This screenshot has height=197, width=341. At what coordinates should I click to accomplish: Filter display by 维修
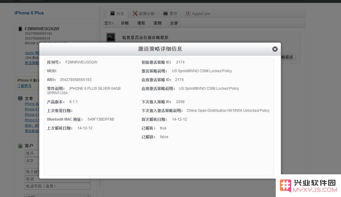(141, 23)
